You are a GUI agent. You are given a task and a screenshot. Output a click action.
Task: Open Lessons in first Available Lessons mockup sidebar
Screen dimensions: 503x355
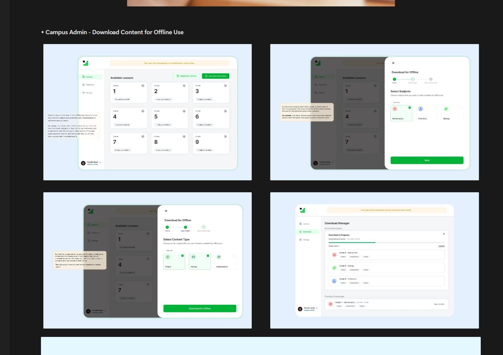(x=91, y=77)
